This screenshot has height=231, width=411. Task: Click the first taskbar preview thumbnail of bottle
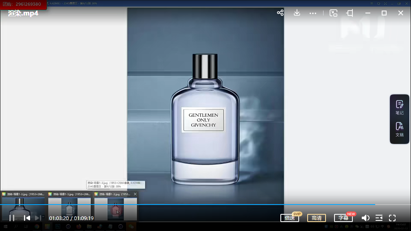point(23,209)
